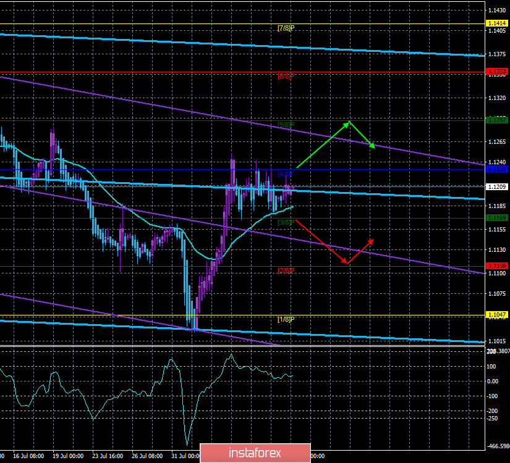This screenshot has height=463, width=510.
Task: Click the 26 Jul 08:00 time label
Action: coord(147,456)
